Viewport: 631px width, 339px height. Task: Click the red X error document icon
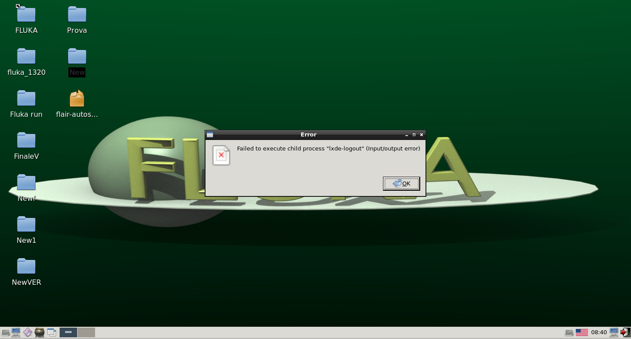pyautogui.click(x=221, y=155)
